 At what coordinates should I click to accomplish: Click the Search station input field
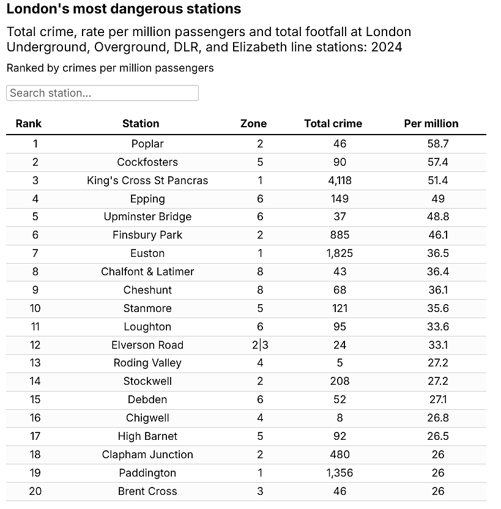tap(102, 93)
